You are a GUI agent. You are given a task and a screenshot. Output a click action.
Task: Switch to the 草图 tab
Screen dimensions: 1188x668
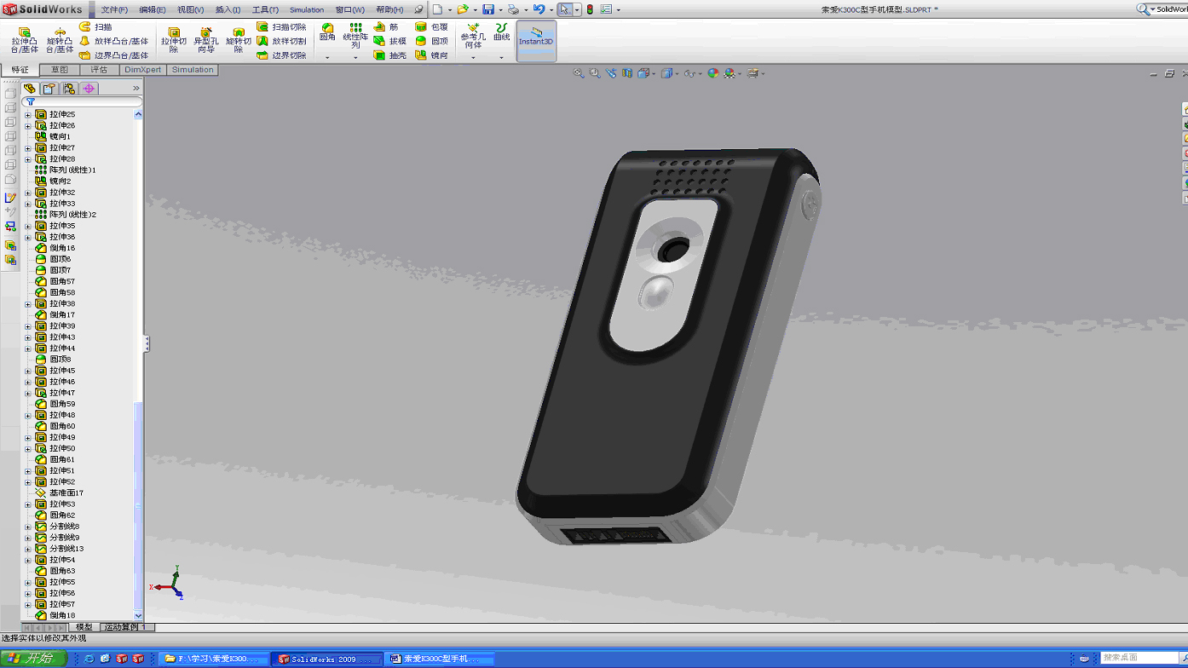pyautogui.click(x=60, y=70)
